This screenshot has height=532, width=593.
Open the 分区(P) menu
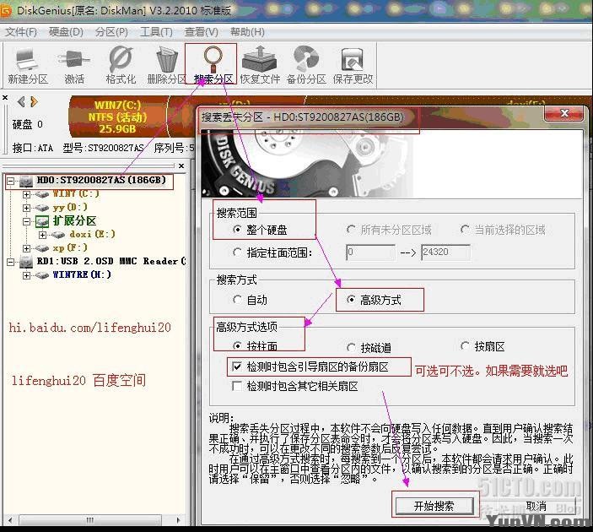pyautogui.click(x=111, y=32)
